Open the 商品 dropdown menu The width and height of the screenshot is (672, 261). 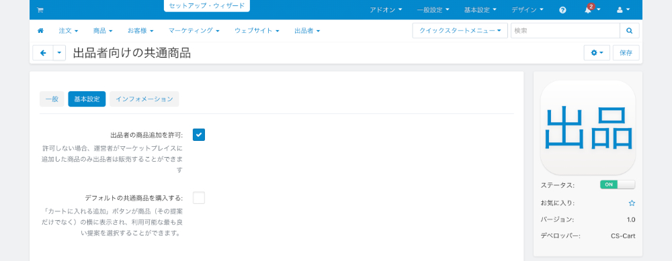[103, 31]
